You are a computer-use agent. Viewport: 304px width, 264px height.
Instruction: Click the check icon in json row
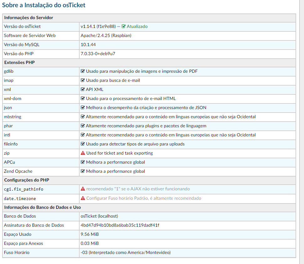click(x=83, y=108)
